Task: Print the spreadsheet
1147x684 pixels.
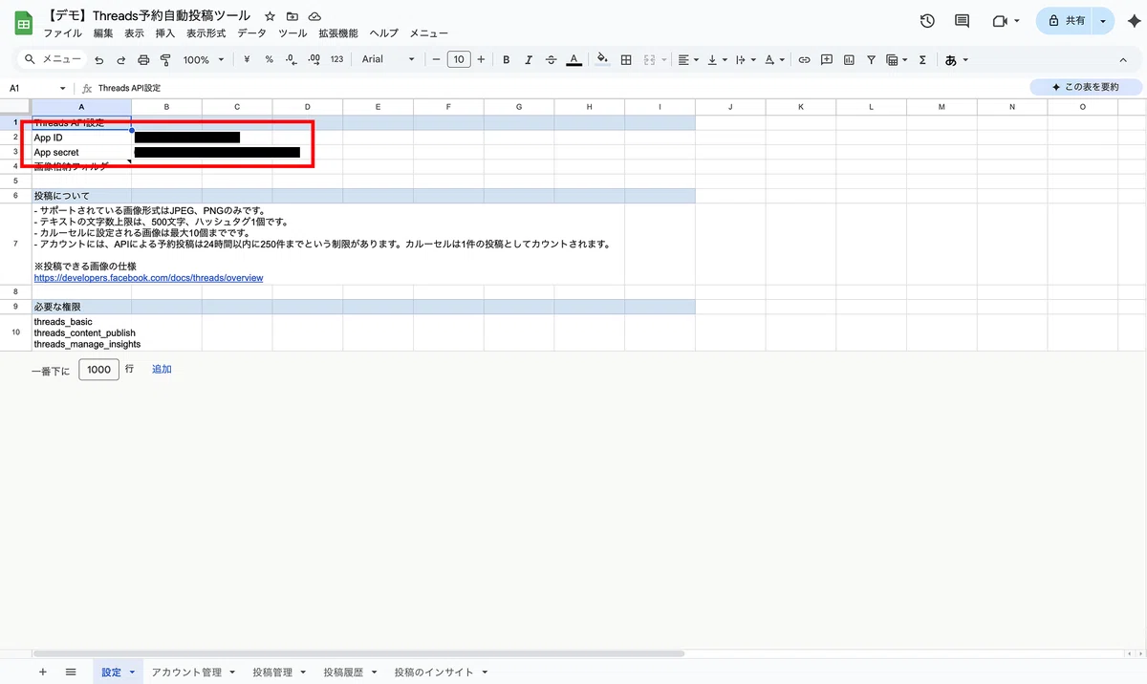Action: point(143,59)
